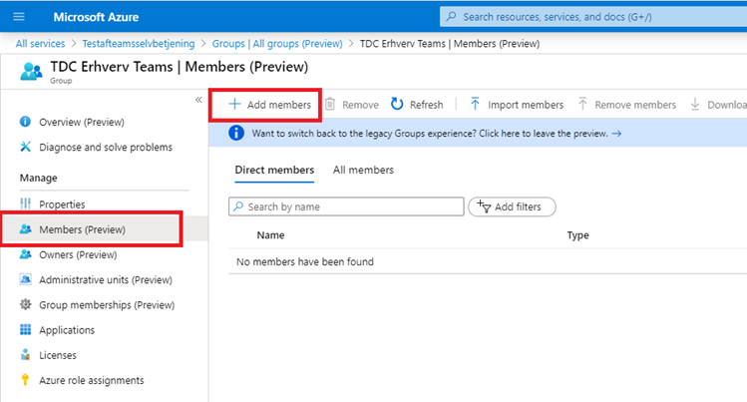Navigate to Groups | All groups (Preview) breadcrumb
The image size is (747, 402).
(x=277, y=43)
